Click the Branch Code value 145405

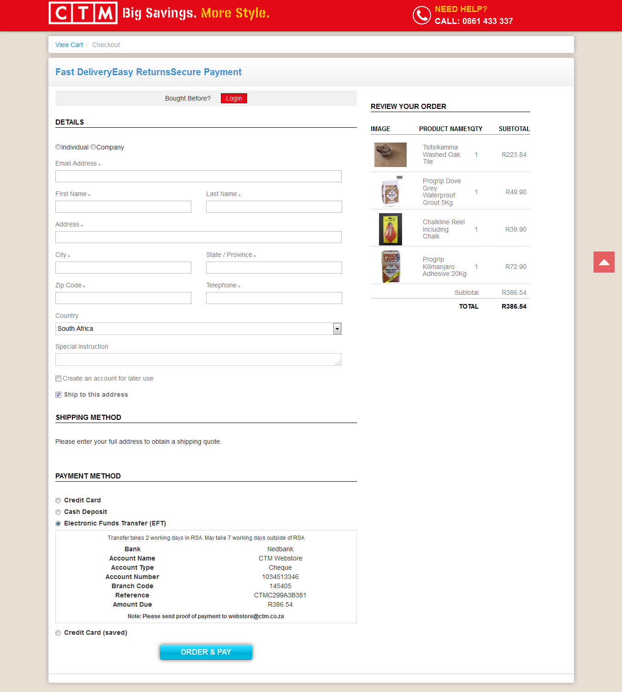(280, 586)
